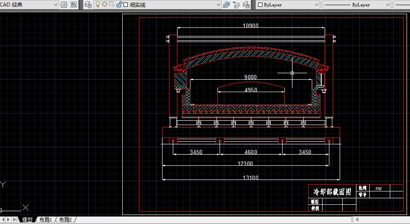Click the Make Object's Layer Current icon
410x224 pixels.
[226, 5]
